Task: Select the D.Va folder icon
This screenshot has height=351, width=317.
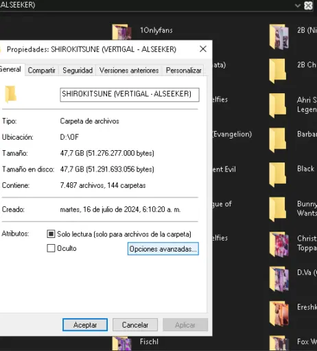Action: (x=279, y=279)
